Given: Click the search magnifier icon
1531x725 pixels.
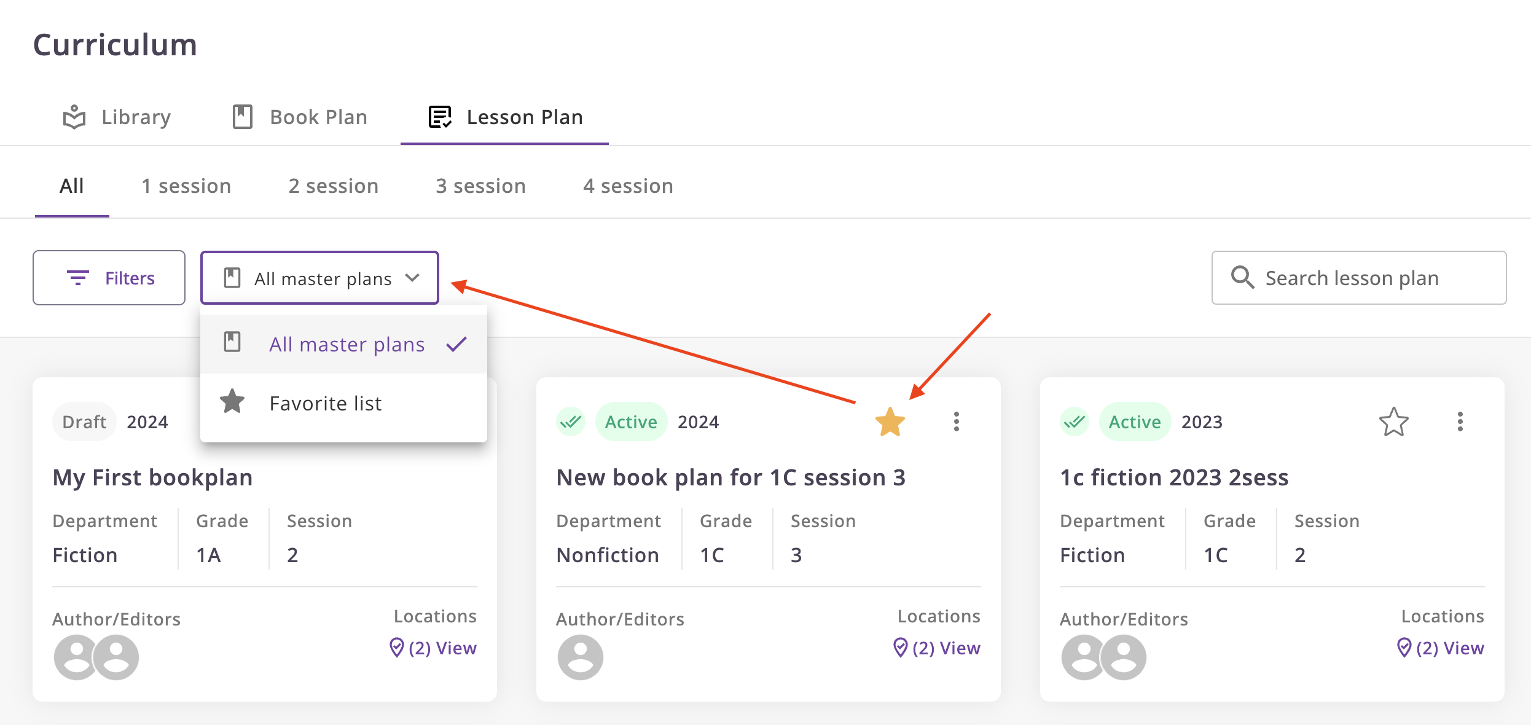Looking at the screenshot, I should tap(1242, 278).
